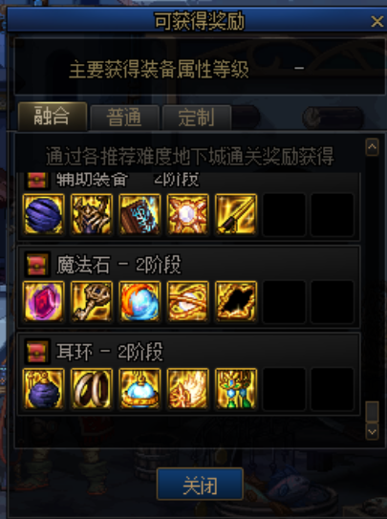This screenshot has height=519, width=387.
Task: Switch to the 融合 tab
Action: point(53,117)
